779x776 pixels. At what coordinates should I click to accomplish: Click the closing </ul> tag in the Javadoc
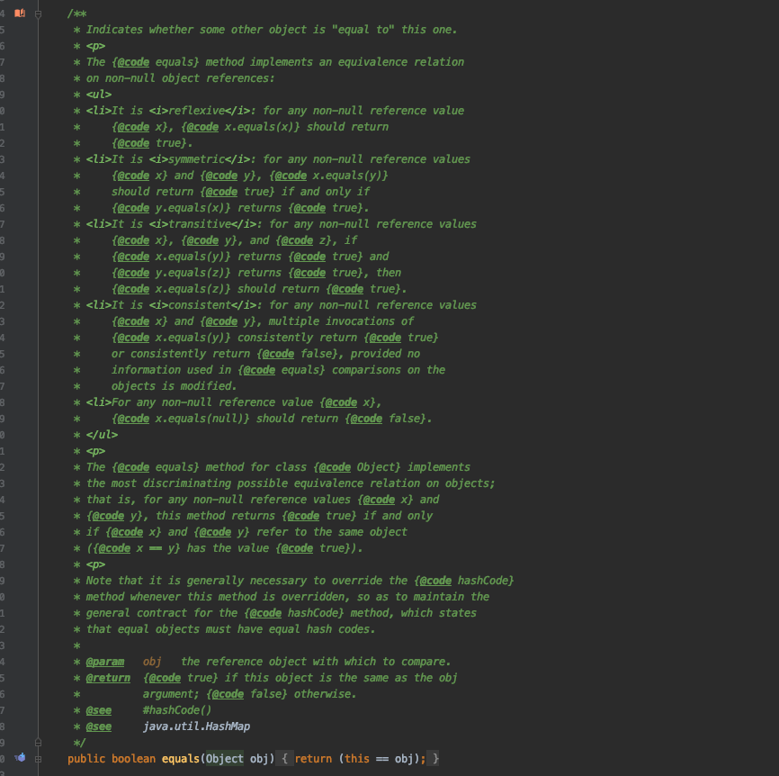tap(102, 435)
